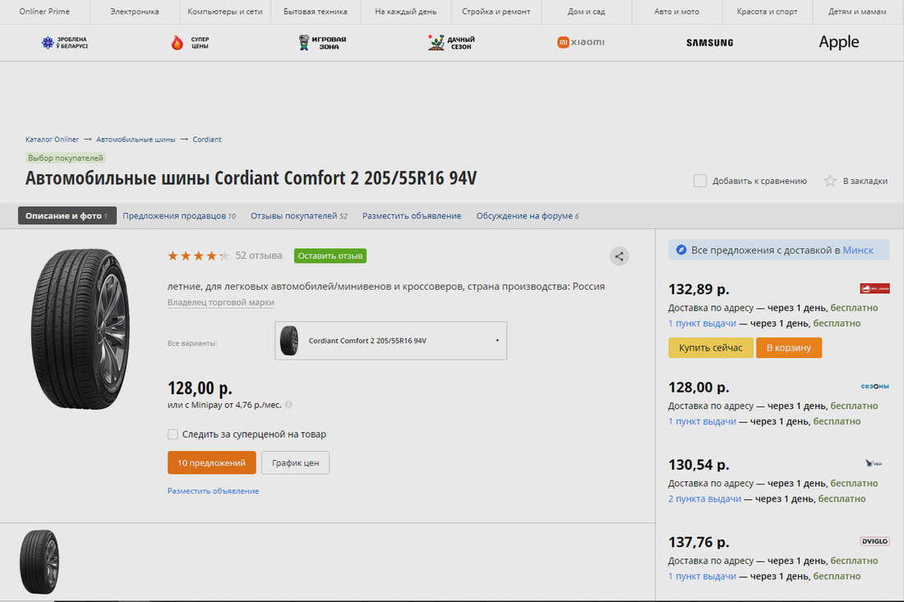The image size is (904, 602).
Task: Click the 132,89 р. offer price
Action: pyautogui.click(x=699, y=289)
